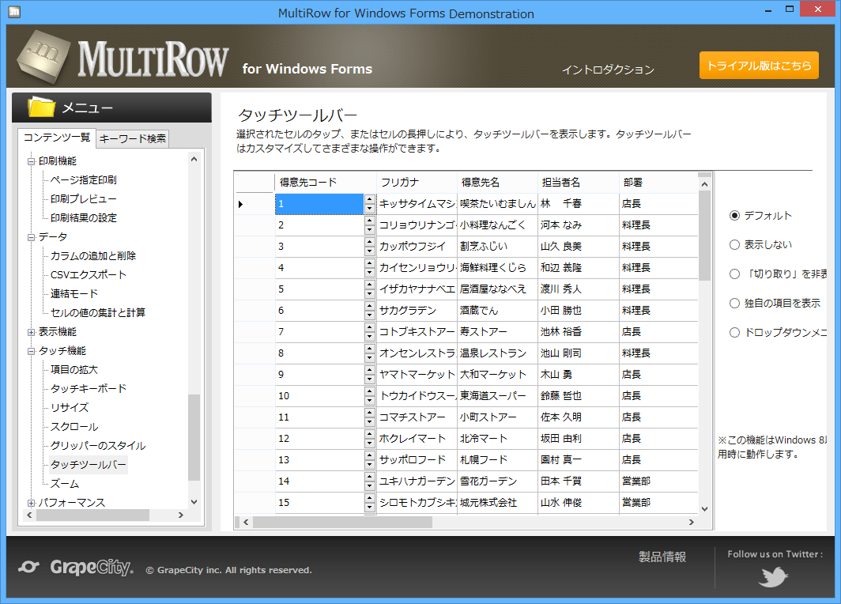Click the row selection arrow next to row 1
Screen dimensions: 841x604
[241, 203]
